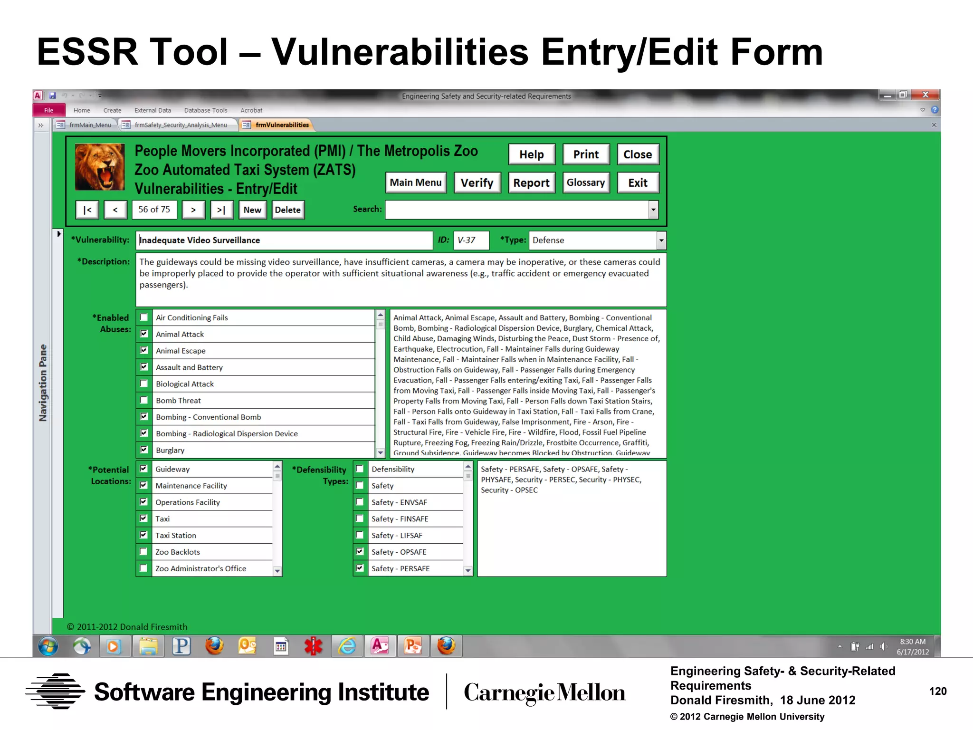The image size is (973, 730).
Task: Click the Access help question mark icon
Action: [x=935, y=110]
